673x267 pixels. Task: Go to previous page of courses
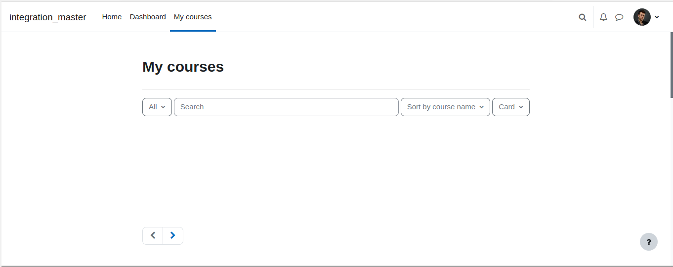tap(153, 236)
